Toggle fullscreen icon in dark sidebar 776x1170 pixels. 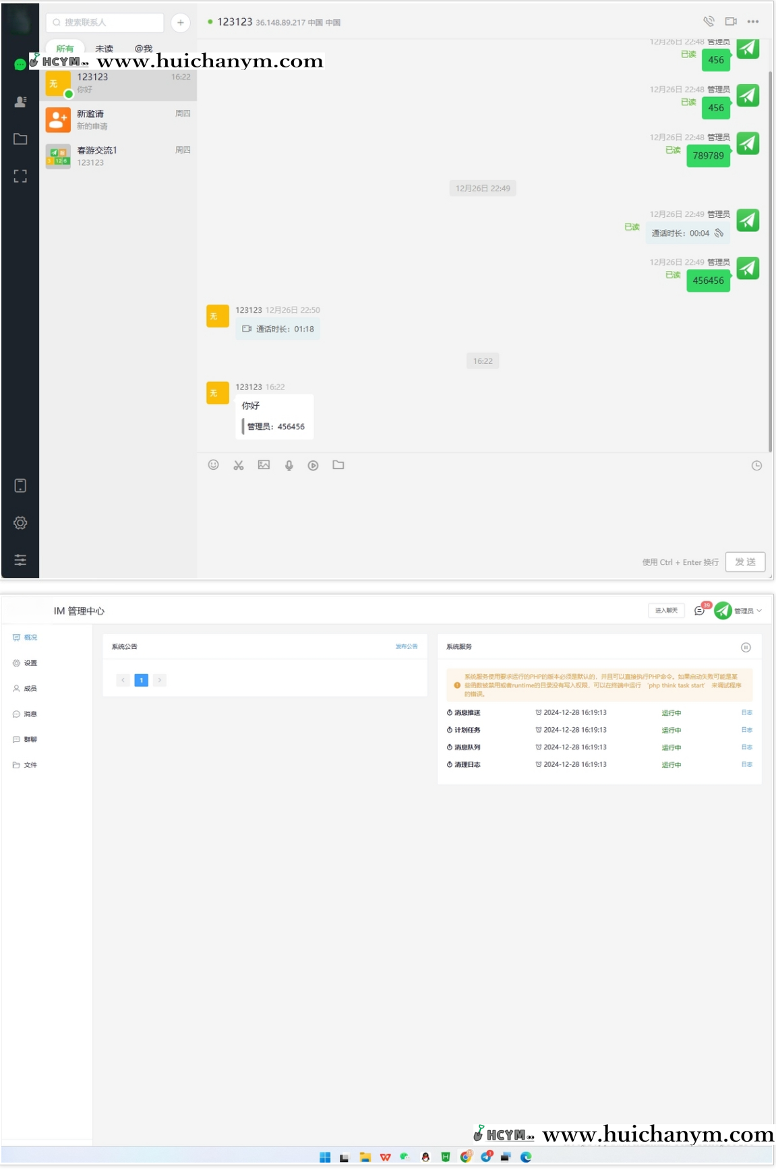[x=20, y=177]
